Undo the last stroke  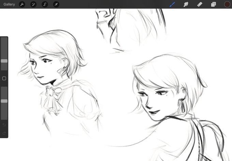pyautogui.click(x=4, y=125)
